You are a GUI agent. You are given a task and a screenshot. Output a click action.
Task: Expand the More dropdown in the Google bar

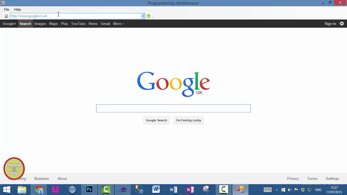click(118, 24)
